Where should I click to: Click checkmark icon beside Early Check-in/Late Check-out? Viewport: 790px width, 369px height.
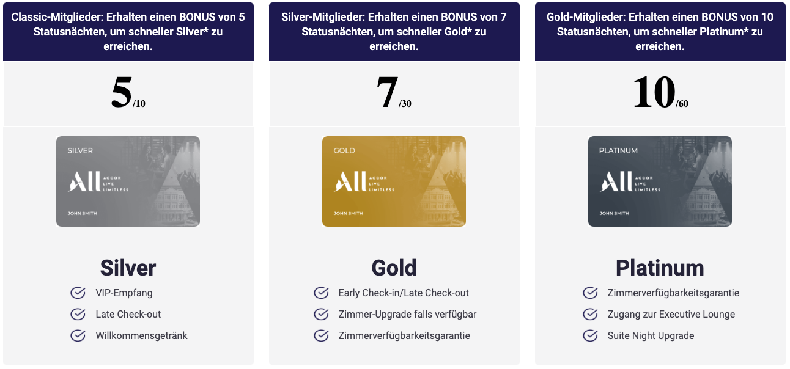[x=321, y=293]
